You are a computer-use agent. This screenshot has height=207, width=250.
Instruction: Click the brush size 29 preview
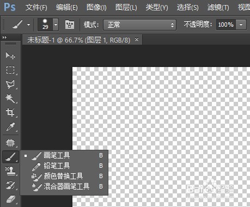coord(45,25)
